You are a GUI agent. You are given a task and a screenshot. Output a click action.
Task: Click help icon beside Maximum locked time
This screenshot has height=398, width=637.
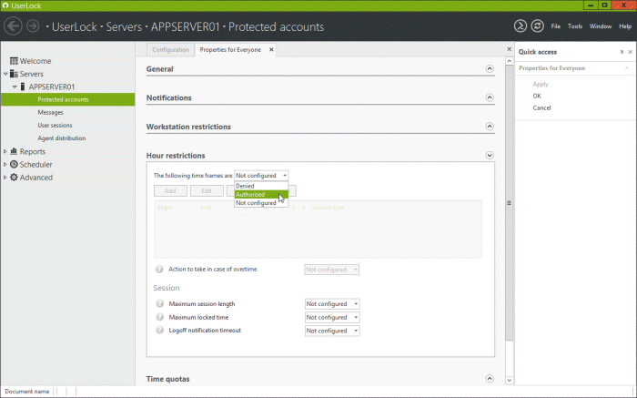159,317
